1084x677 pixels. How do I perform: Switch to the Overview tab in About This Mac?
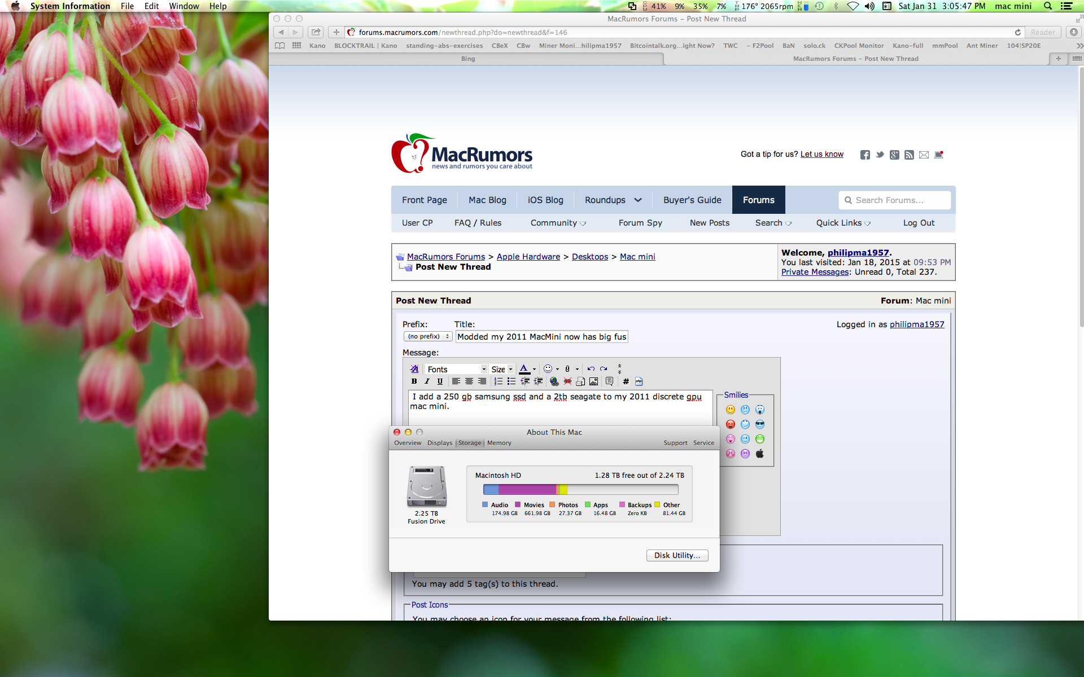(408, 443)
